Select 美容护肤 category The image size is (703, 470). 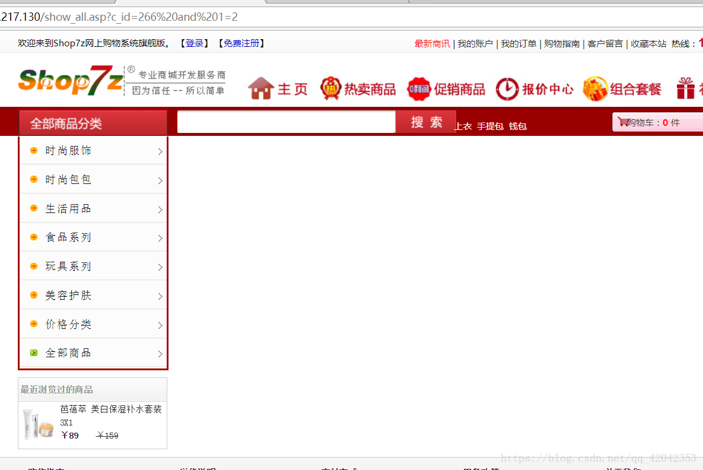(68, 295)
